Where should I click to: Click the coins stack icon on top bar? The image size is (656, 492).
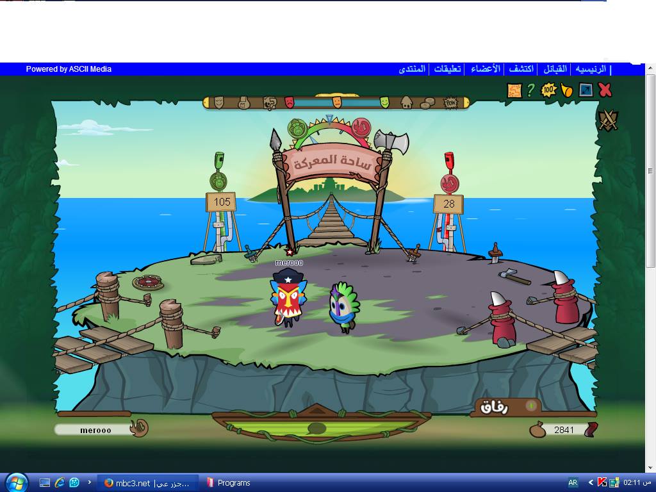tap(427, 103)
